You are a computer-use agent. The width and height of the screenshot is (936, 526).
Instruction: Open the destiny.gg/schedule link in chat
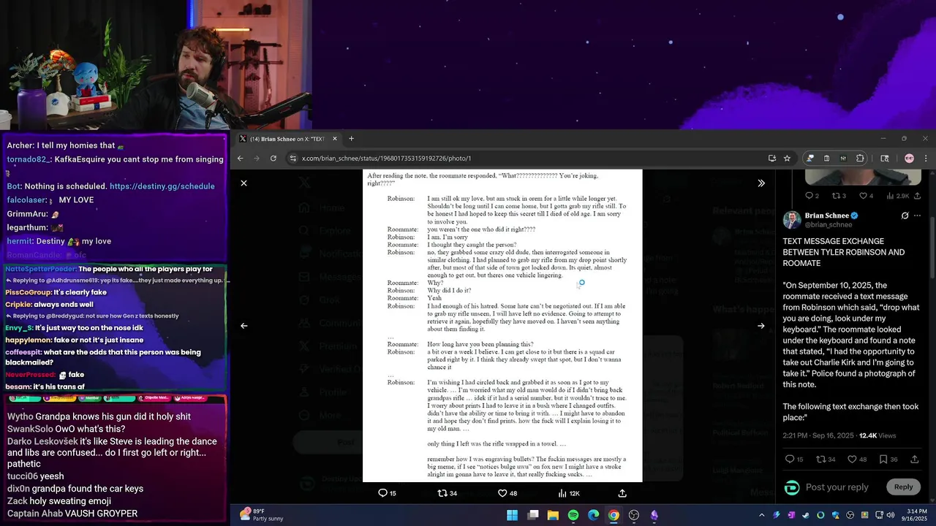click(x=162, y=186)
